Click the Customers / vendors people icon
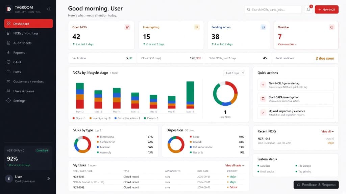346x194 pixels. coord(8,81)
